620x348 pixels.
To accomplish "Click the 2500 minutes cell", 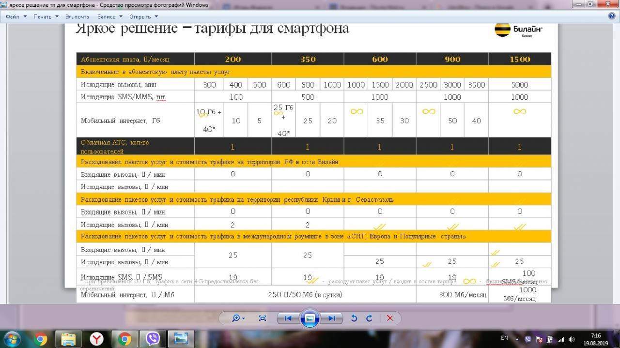I will (x=428, y=84).
